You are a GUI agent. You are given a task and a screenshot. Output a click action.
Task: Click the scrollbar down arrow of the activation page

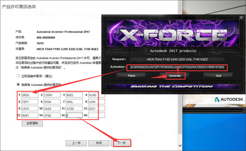pyautogui.click(x=180, y=145)
